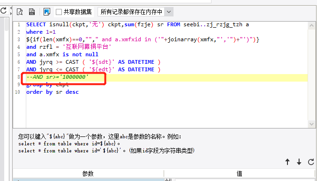Viewport: 317px width, 181px height.
Task: Click the dropdown chevron beside 所有记录都保存在内存中
Action: click(x=169, y=12)
